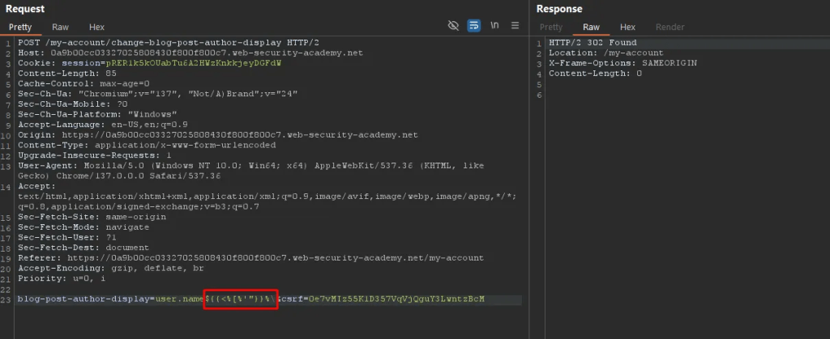Screen dimensions: 830x339
Task: Toggle the crossed-eye hide icon in Request toolbar
Action: (454, 26)
